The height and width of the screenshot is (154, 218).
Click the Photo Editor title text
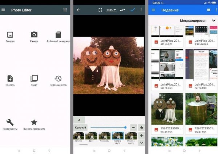point(21,10)
